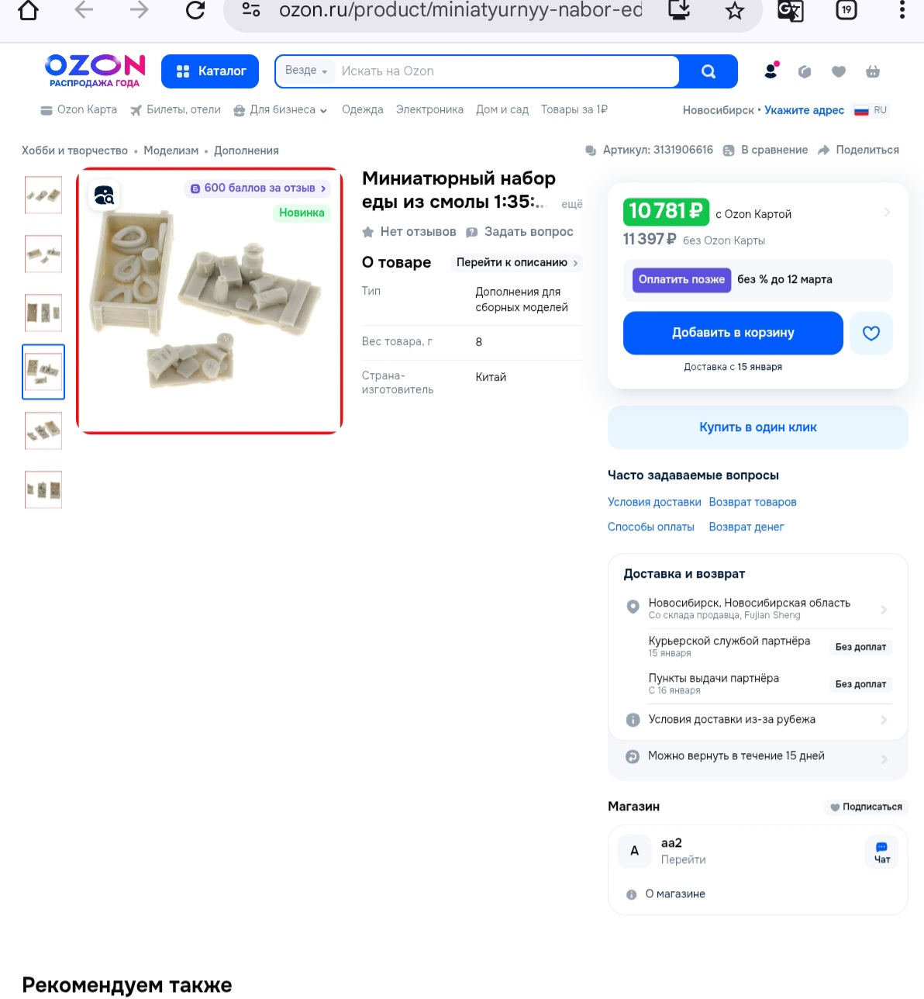This screenshot has height=999, width=924.
Task: Open the Возврат товаров link
Action: [753, 503]
